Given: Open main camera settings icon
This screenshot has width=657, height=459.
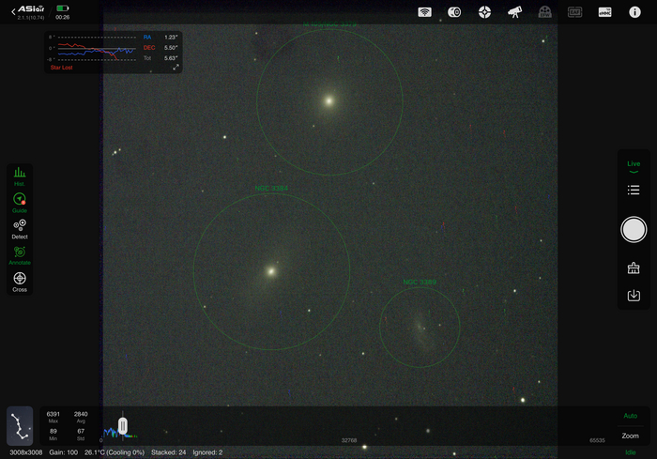Looking at the screenshot, I should tap(454, 12).
